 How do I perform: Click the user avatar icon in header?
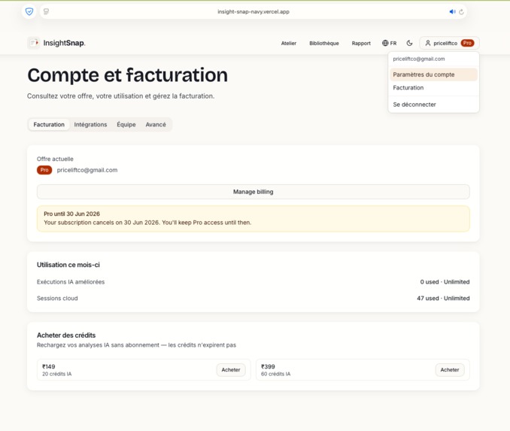pos(428,43)
